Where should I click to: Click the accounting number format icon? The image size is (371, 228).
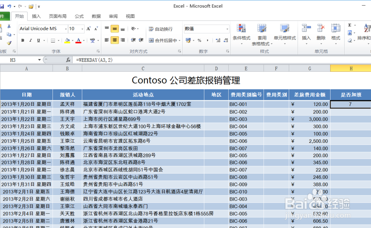click(x=188, y=40)
